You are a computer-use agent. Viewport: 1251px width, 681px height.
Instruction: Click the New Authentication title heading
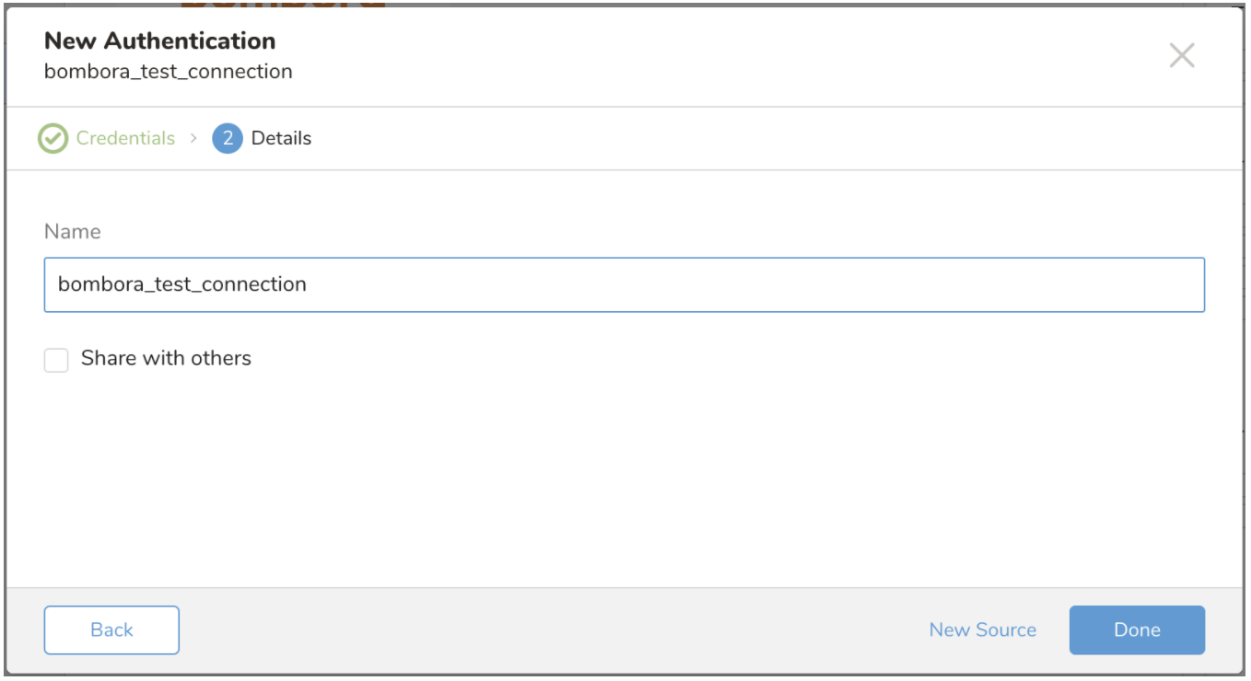coord(159,41)
